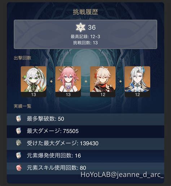
Task: Click the 最高記録: 12-3 text
Action: coord(85,36)
